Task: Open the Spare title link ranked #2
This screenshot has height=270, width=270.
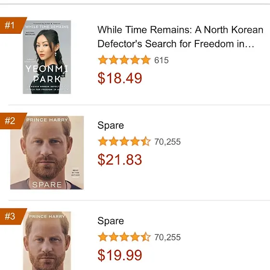Action: tap(110, 125)
